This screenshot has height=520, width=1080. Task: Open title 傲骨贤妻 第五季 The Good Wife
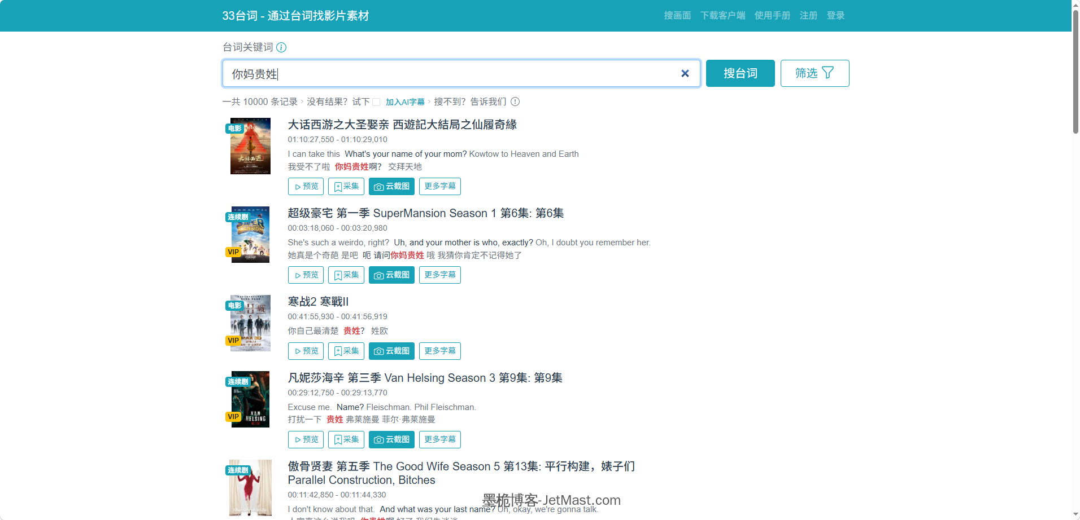point(461,473)
